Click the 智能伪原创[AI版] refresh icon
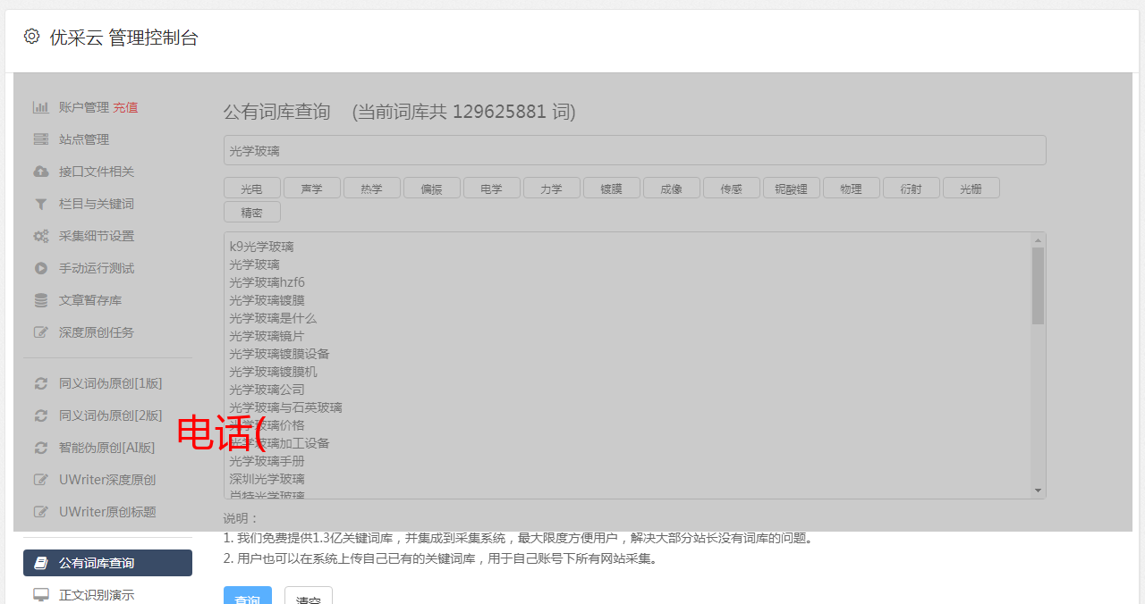This screenshot has width=1145, height=604. coord(41,448)
